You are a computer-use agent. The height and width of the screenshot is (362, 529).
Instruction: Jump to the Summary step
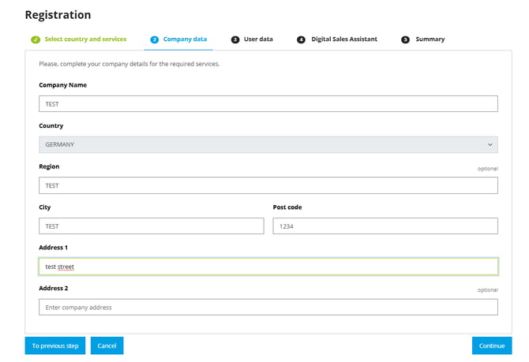tap(430, 39)
